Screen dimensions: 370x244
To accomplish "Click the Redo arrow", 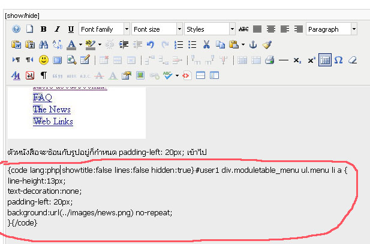I will [x=165, y=44].
